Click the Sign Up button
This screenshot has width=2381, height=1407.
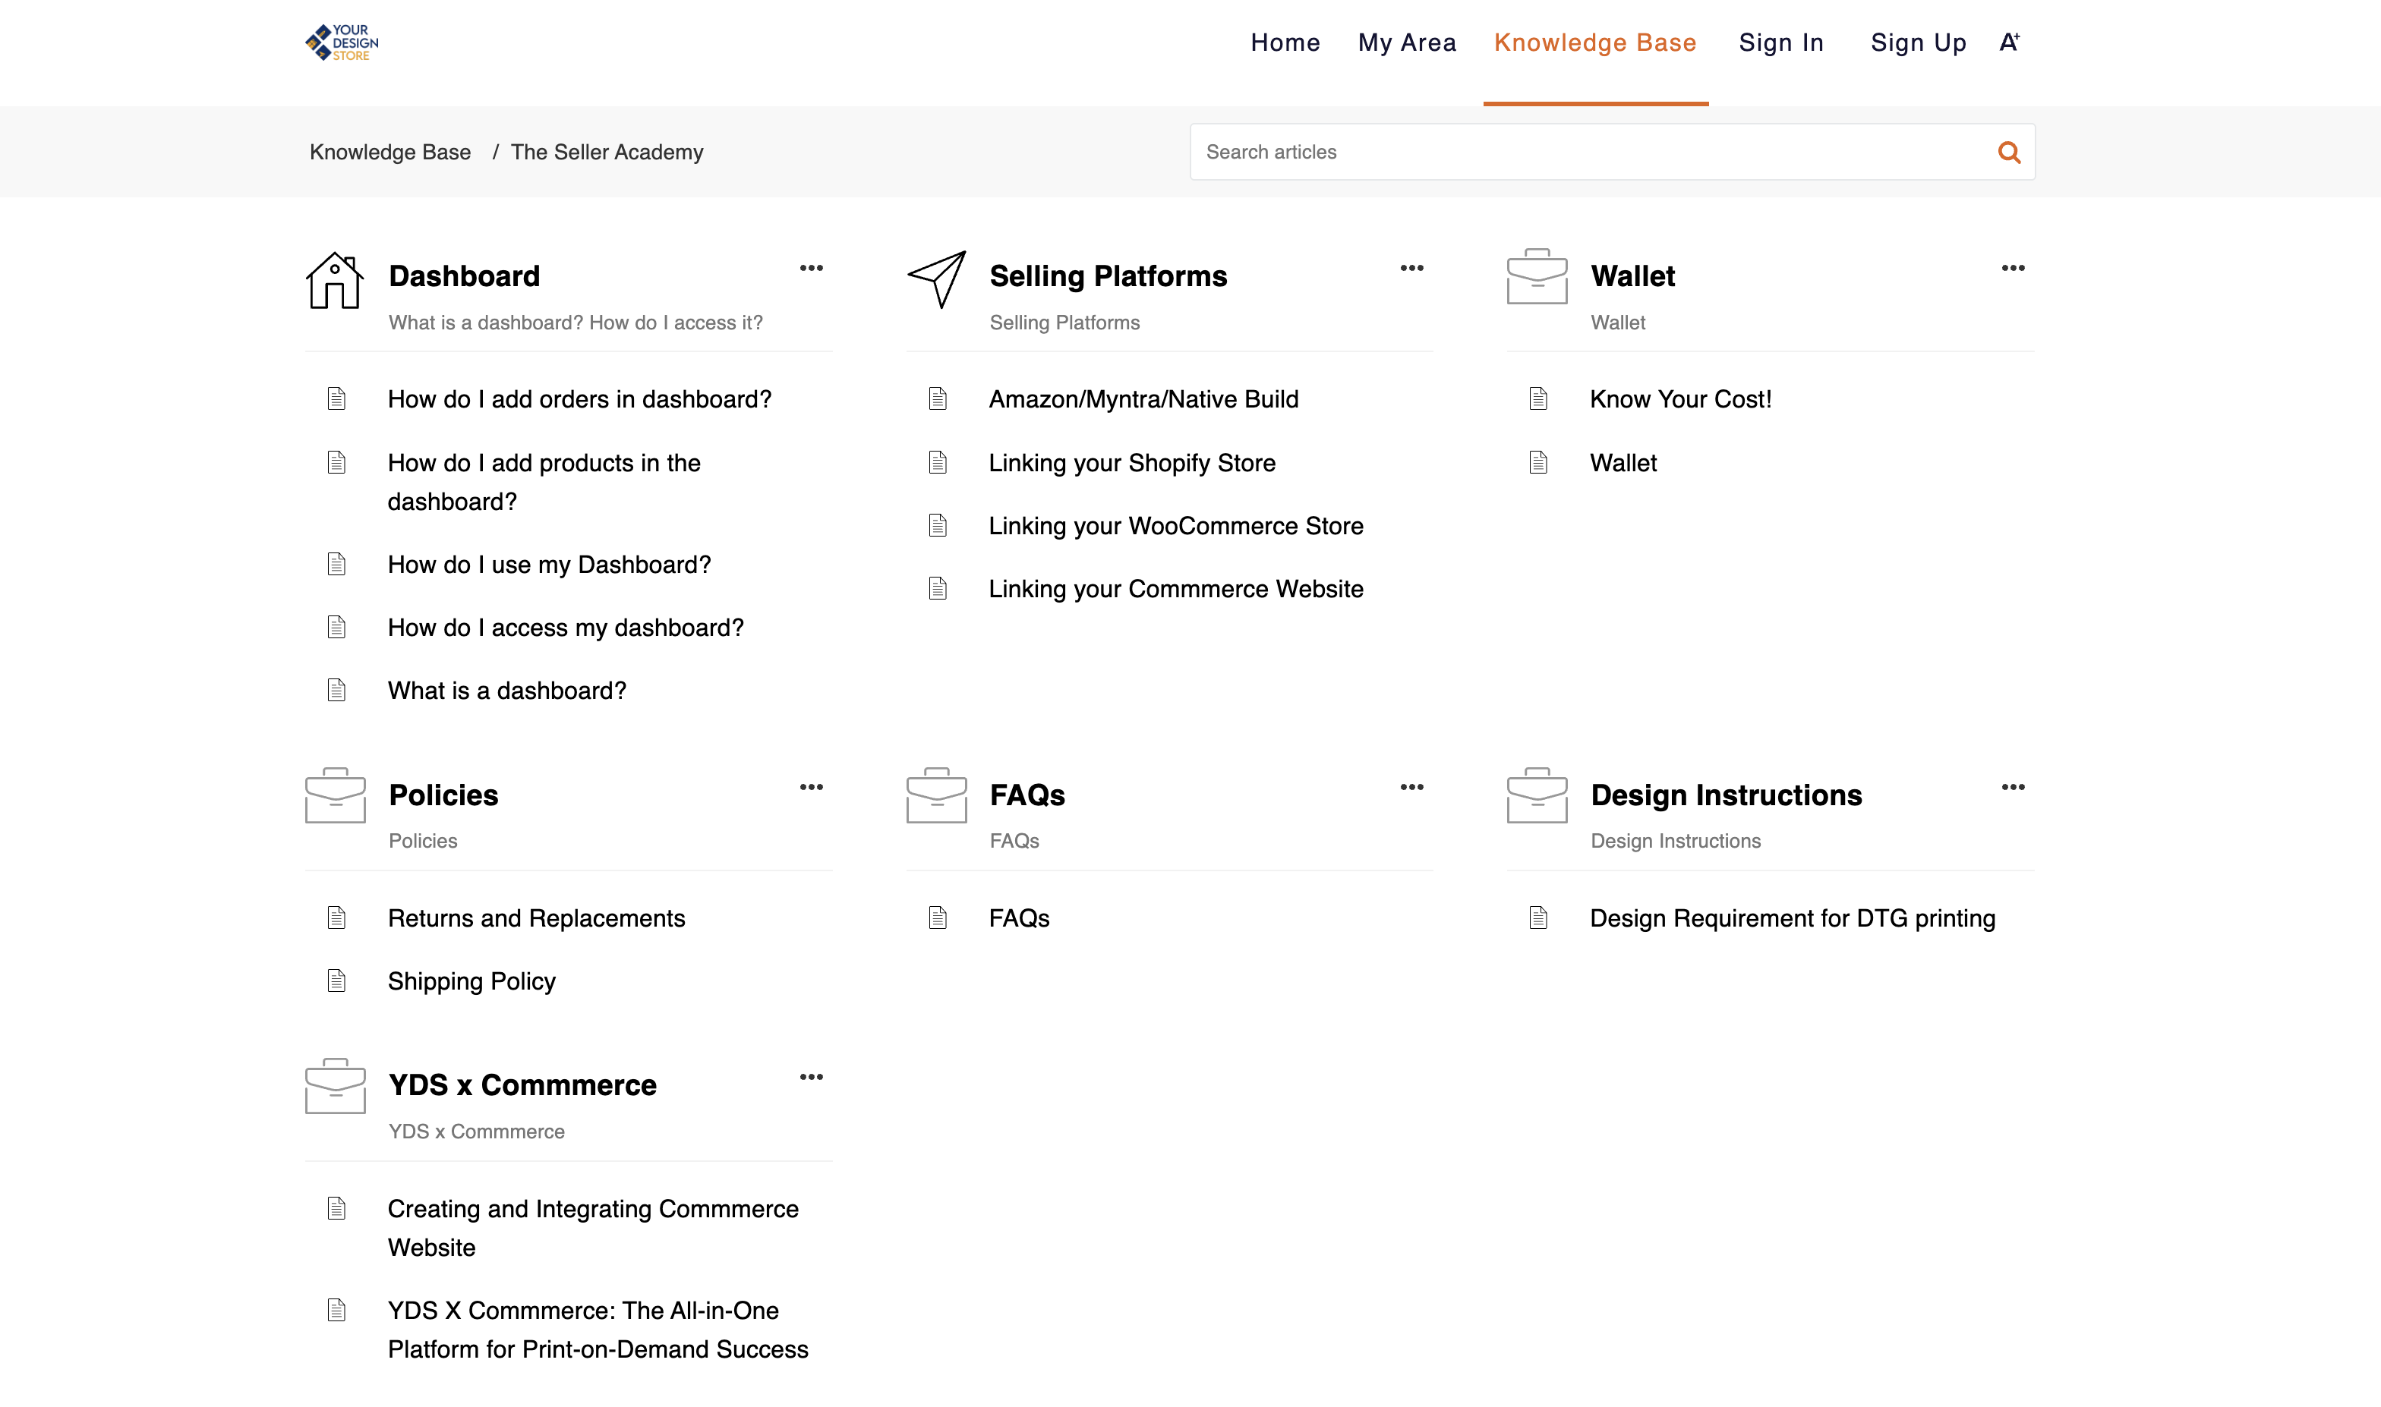coord(1918,42)
